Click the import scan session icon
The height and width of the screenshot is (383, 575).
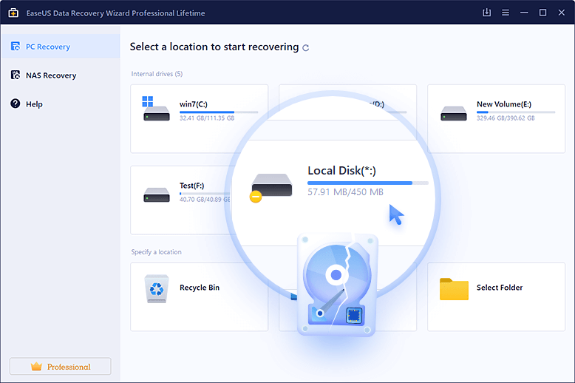486,13
